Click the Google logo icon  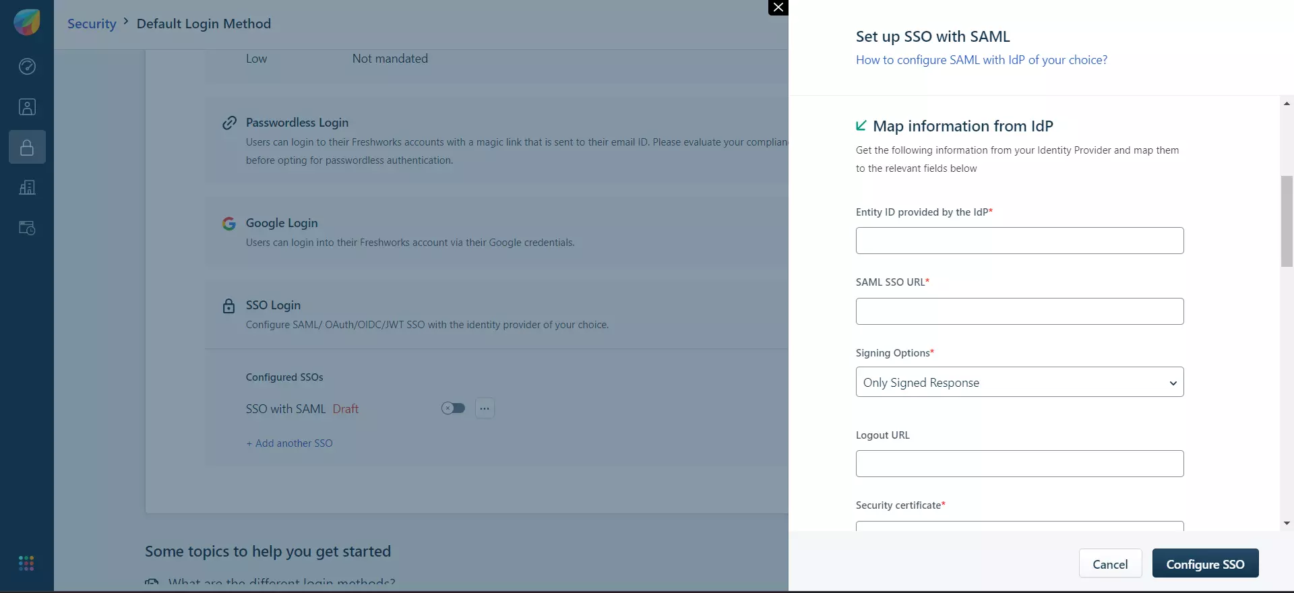(229, 223)
